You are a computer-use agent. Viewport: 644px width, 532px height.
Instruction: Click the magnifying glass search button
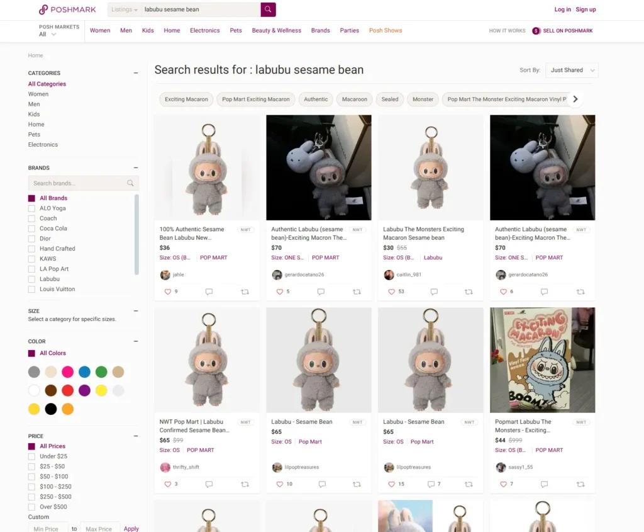268,9
